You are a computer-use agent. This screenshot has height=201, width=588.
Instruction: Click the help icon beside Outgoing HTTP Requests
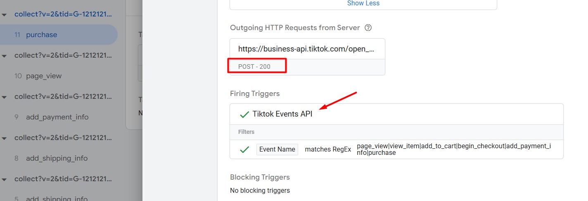368,28
